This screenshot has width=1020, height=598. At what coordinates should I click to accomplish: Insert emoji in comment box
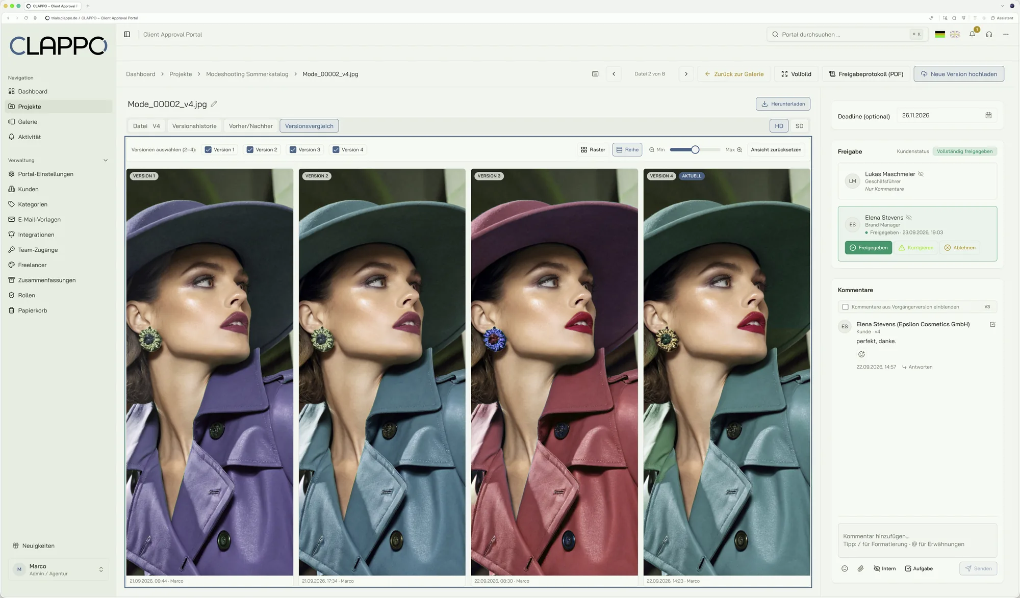click(845, 568)
